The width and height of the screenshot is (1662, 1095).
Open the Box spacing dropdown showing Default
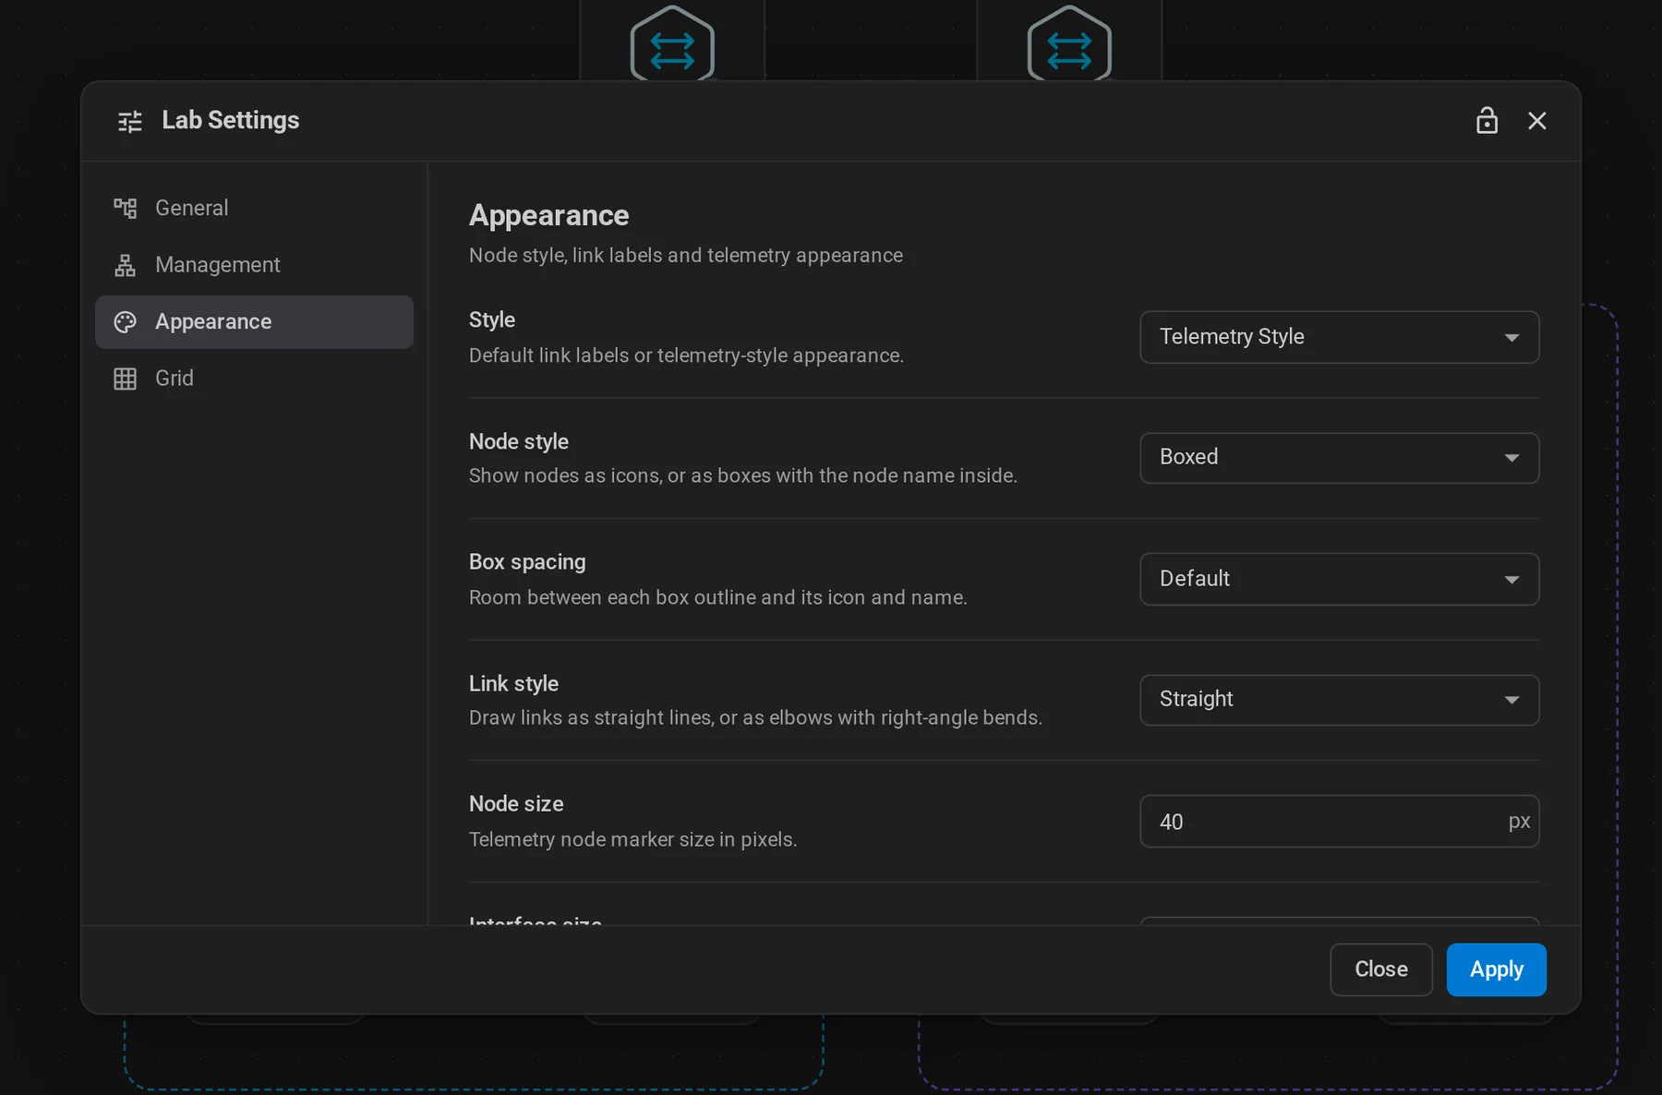(1339, 579)
